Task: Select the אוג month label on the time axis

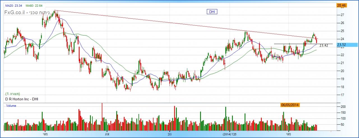Action: (107, 134)
